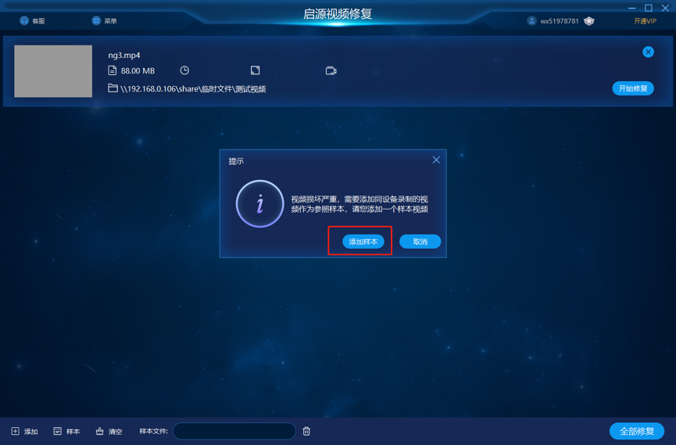Click 开始修复 button for ng3.mp4
676x445 pixels.
tap(633, 88)
